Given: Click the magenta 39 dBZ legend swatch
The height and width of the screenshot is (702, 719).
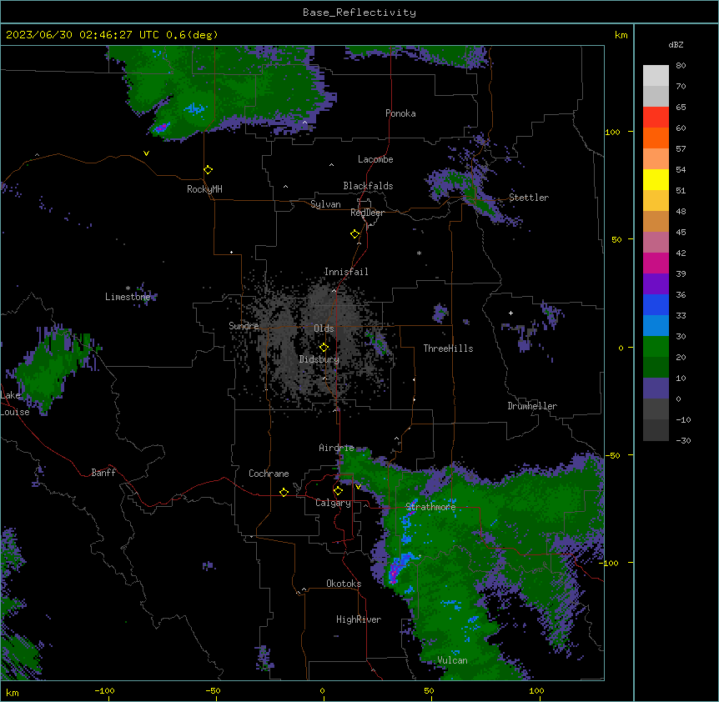Looking at the screenshot, I should 656,263.
